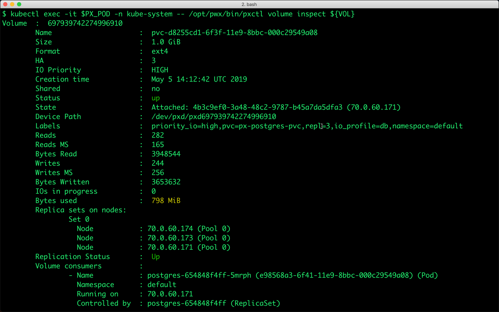Select the Format value 'ext4'
The image size is (499, 312).
[160, 51]
